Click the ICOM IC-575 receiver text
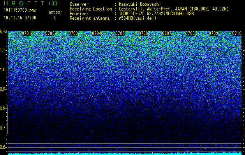Image resolution: width=245 pixels, height=155 pixels. pos(156,14)
